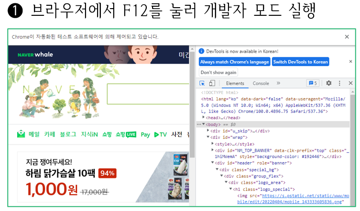Close the Chrome automated test infobar

pyautogui.click(x=347, y=37)
